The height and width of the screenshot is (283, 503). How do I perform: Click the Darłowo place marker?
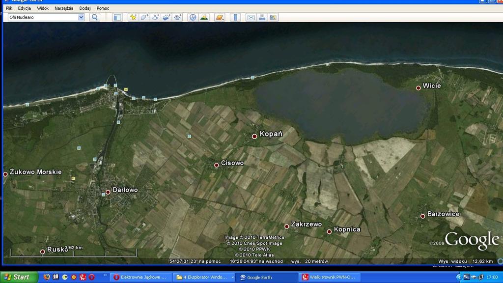tap(108, 192)
